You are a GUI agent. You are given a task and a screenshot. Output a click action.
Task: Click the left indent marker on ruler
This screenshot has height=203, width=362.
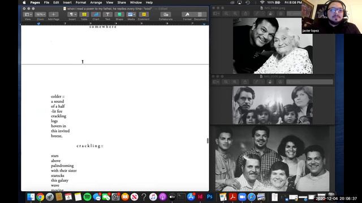pyautogui.click(x=38, y=24)
